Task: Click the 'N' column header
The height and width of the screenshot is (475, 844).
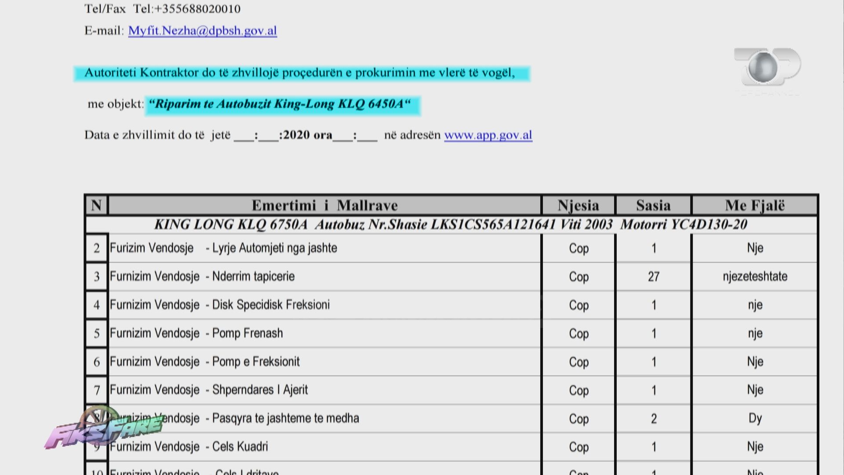Action: point(96,205)
